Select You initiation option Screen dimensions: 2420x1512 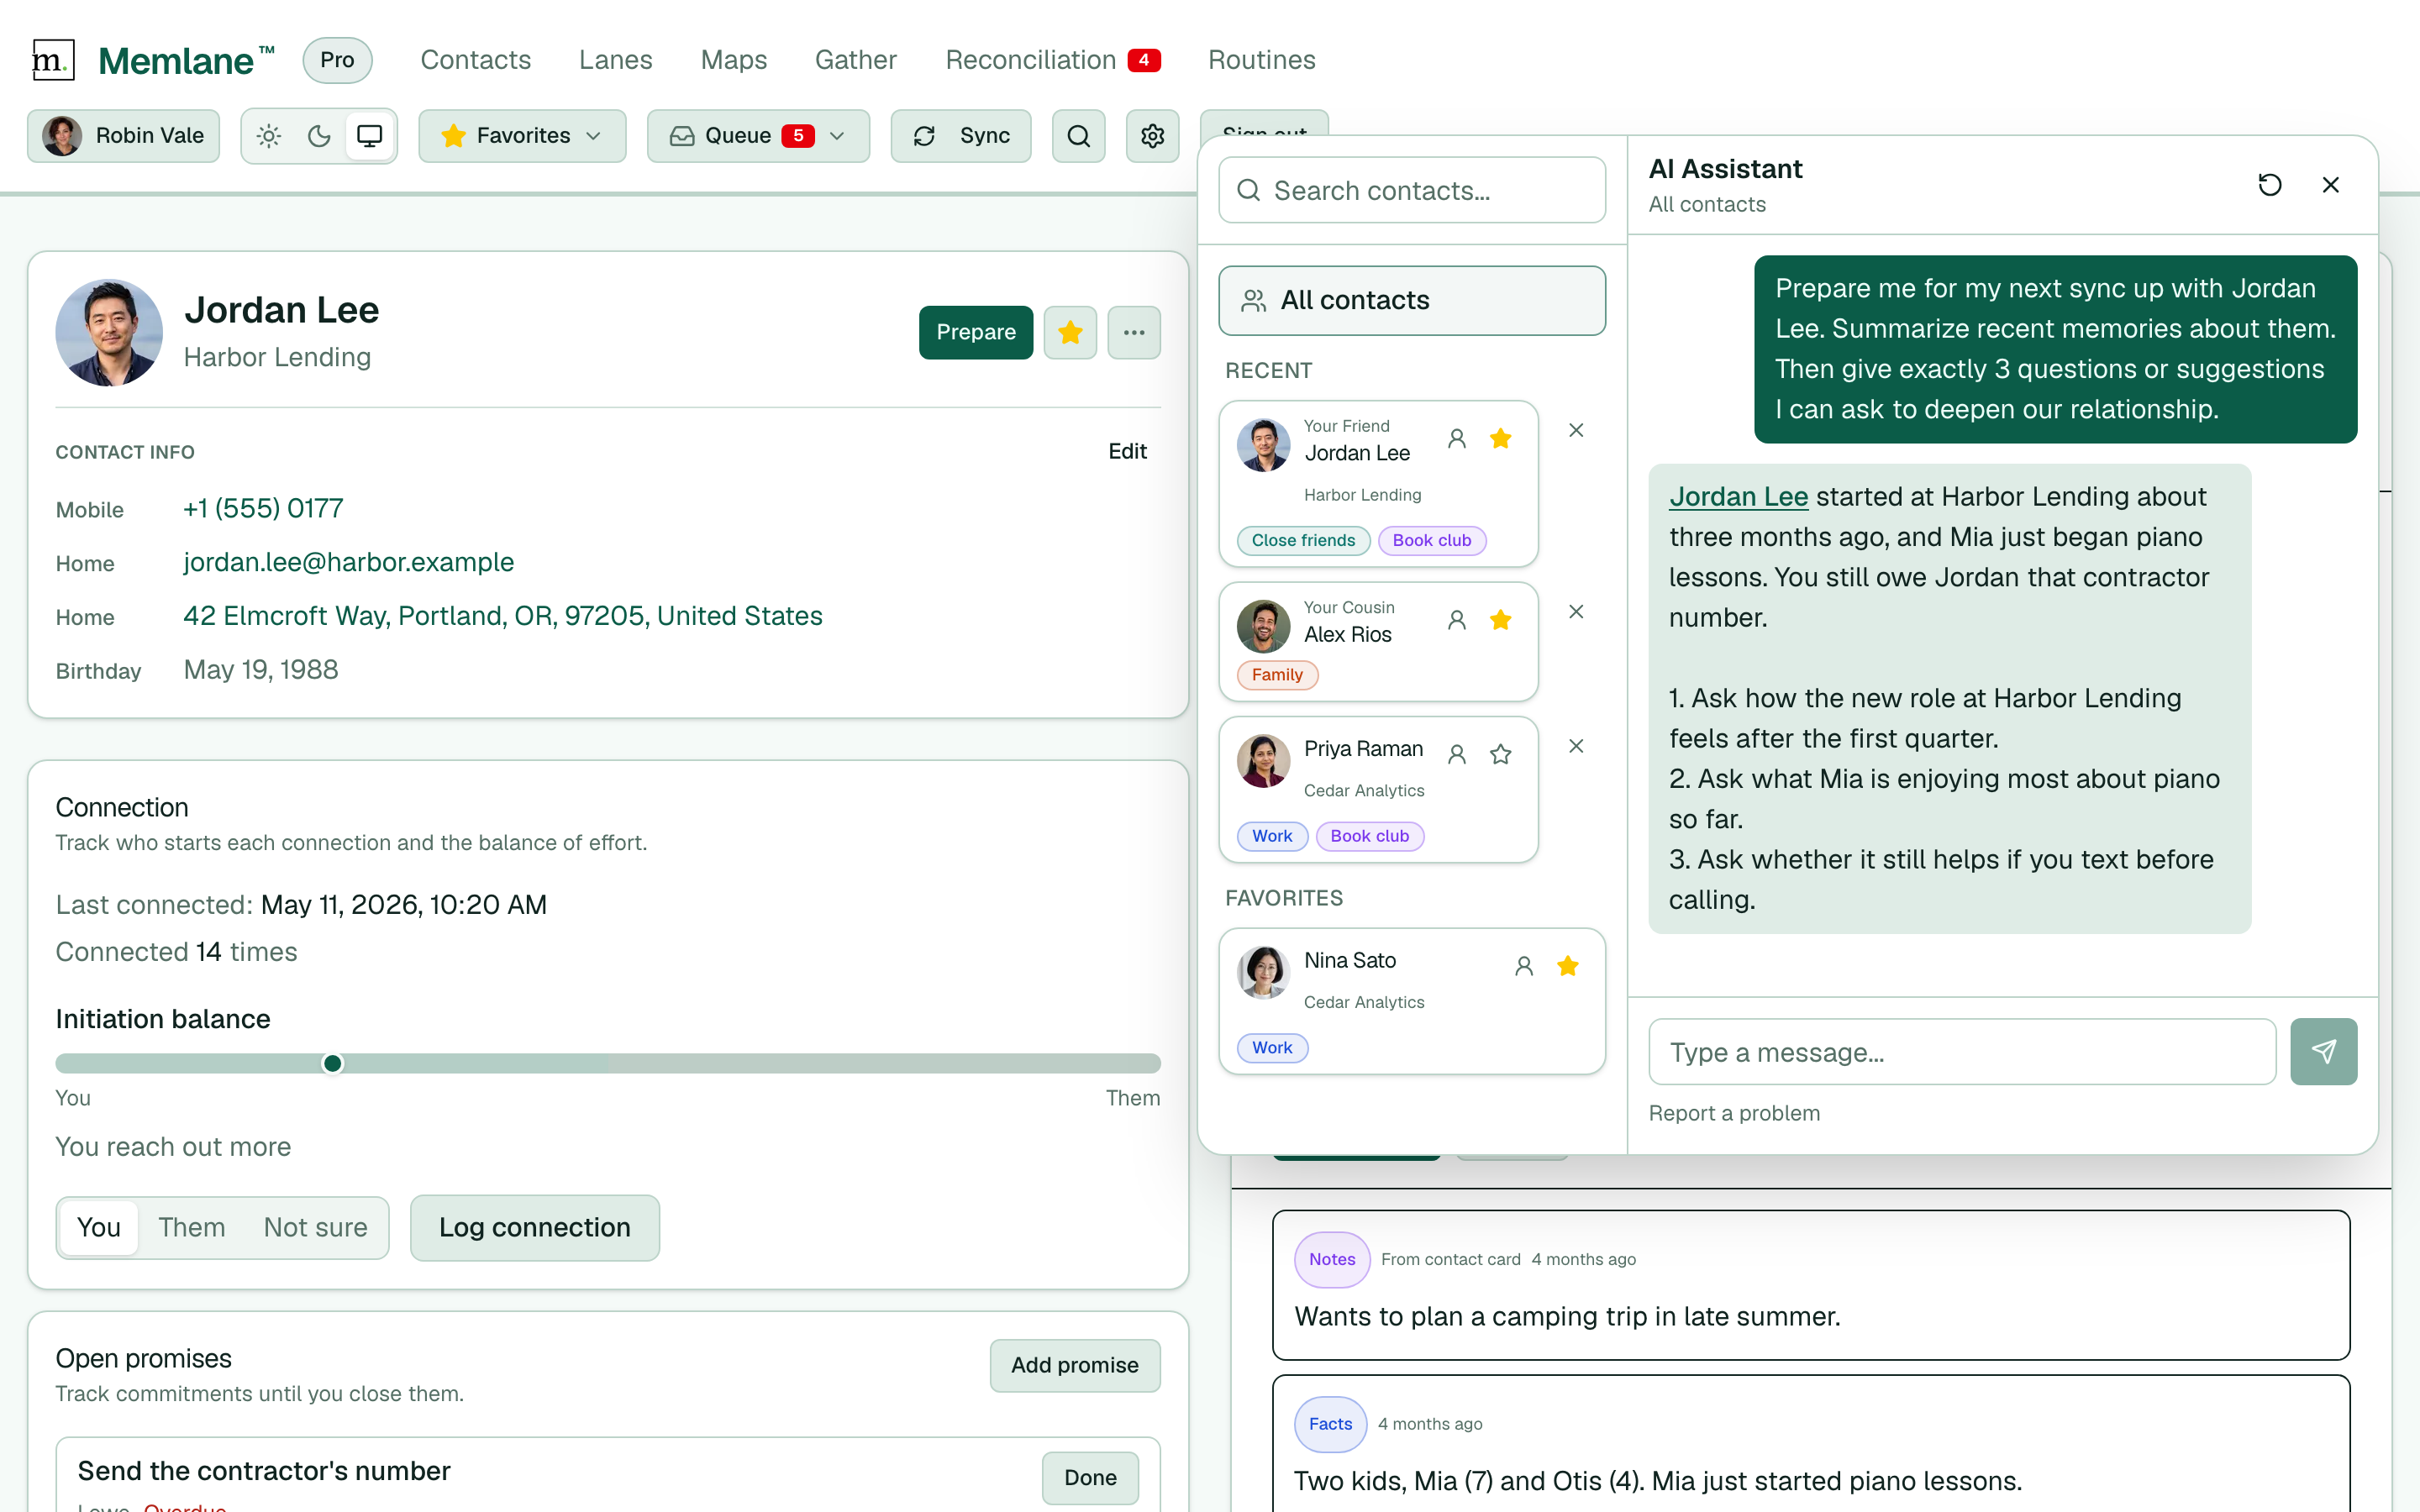pyautogui.click(x=99, y=1227)
